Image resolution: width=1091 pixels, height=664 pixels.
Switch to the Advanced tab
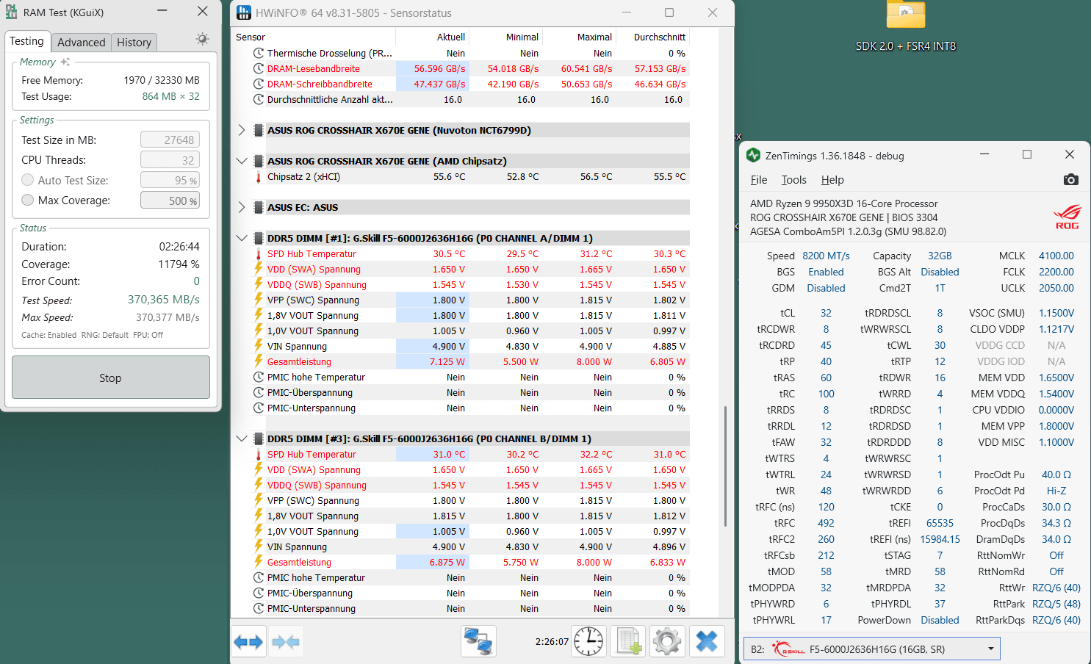[x=81, y=43]
